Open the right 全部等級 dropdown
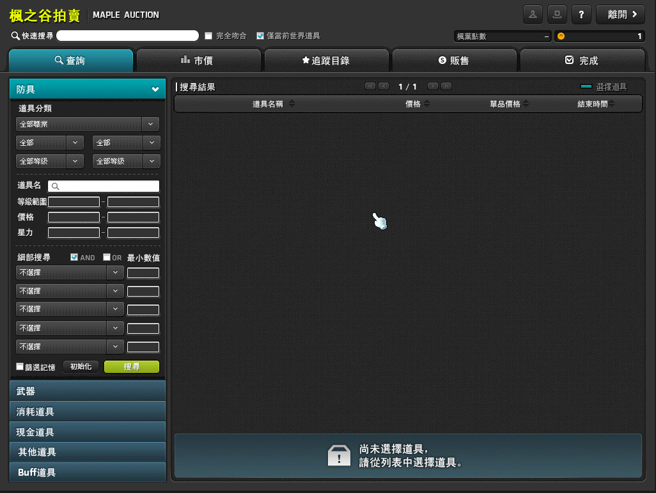 point(127,161)
